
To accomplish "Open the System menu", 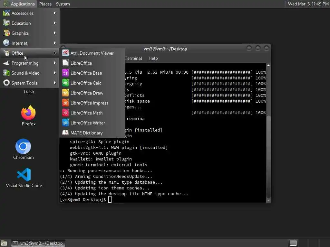I will click(x=63, y=4).
